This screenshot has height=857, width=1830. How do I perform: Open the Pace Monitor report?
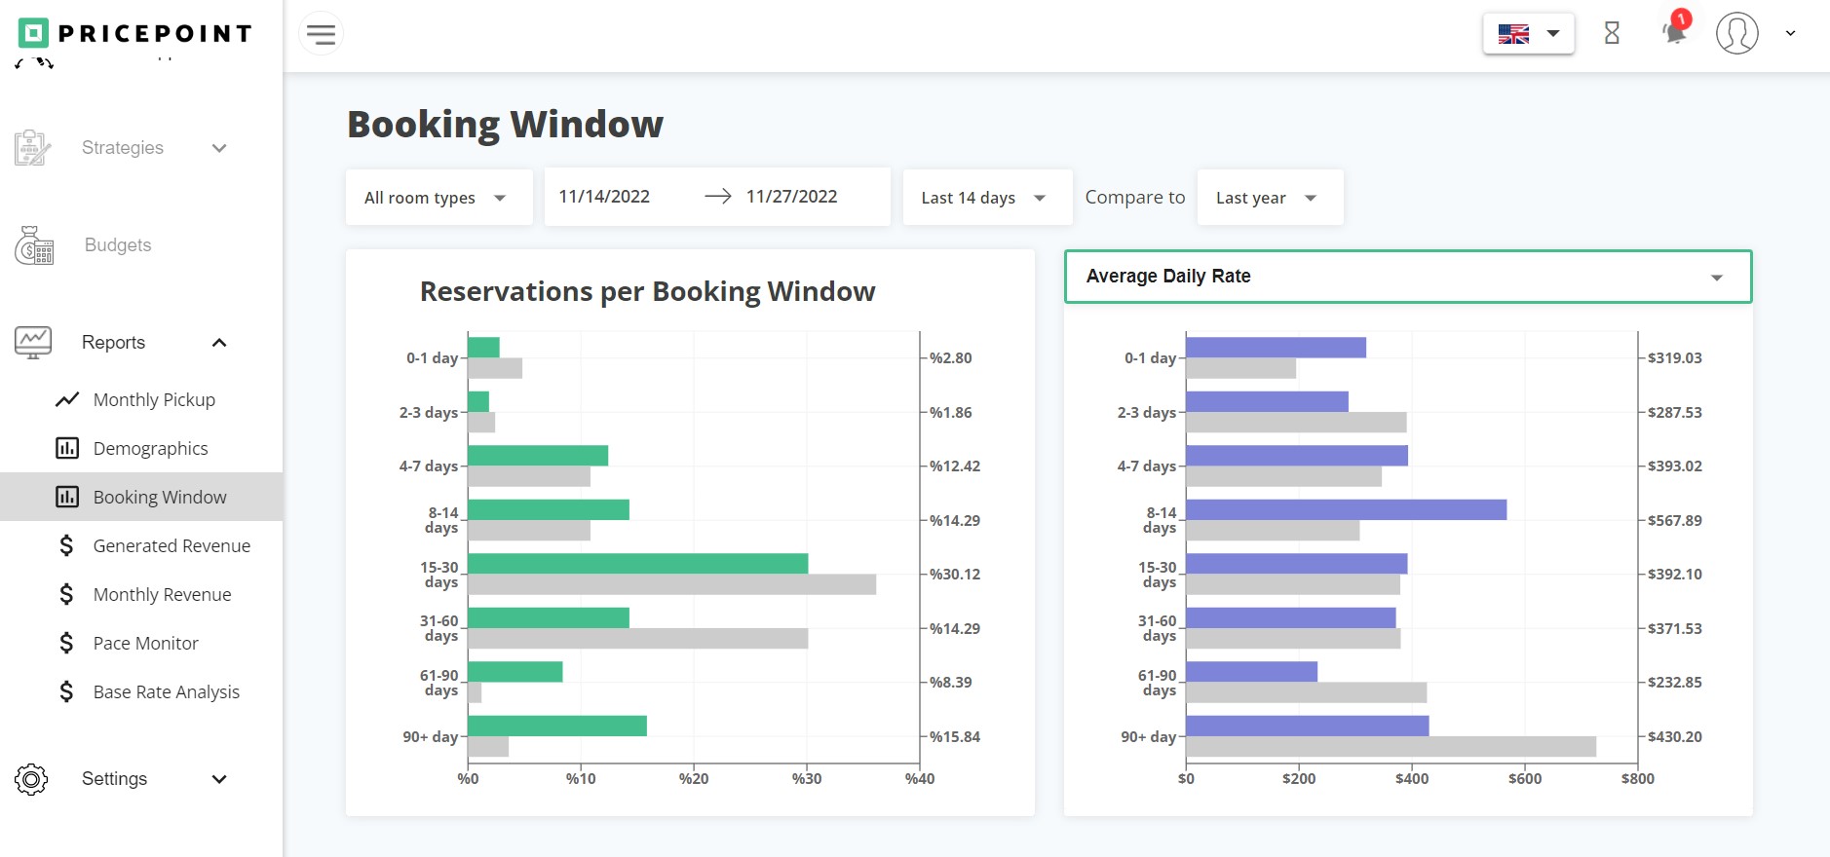pos(145,644)
